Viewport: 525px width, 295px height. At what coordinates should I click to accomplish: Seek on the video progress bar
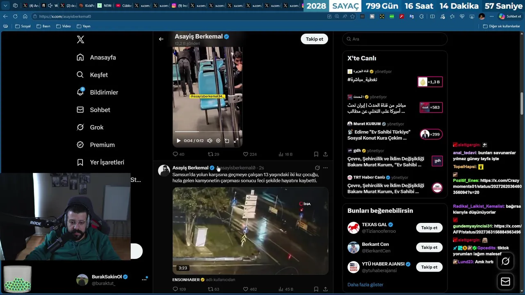[x=207, y=132]
